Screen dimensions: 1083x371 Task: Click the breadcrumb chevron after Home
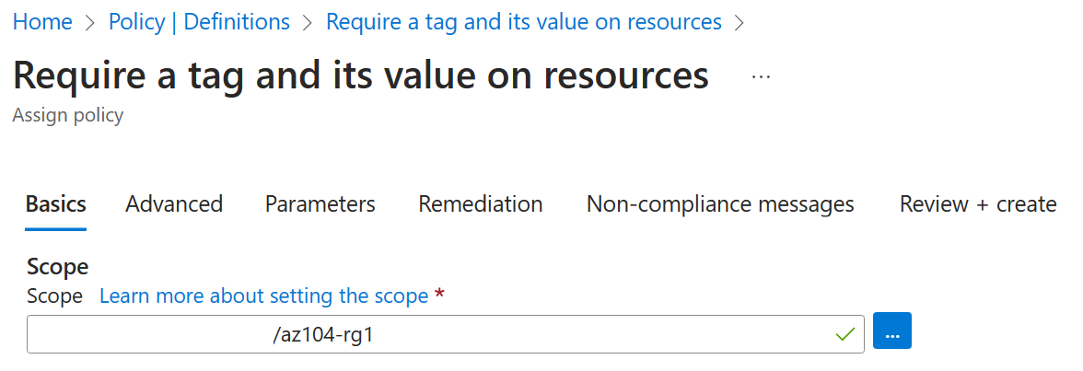point(90,22)
